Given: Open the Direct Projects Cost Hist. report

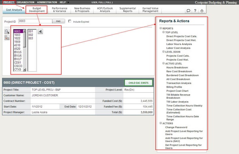Looking at the screenshot, I should 181,40.
